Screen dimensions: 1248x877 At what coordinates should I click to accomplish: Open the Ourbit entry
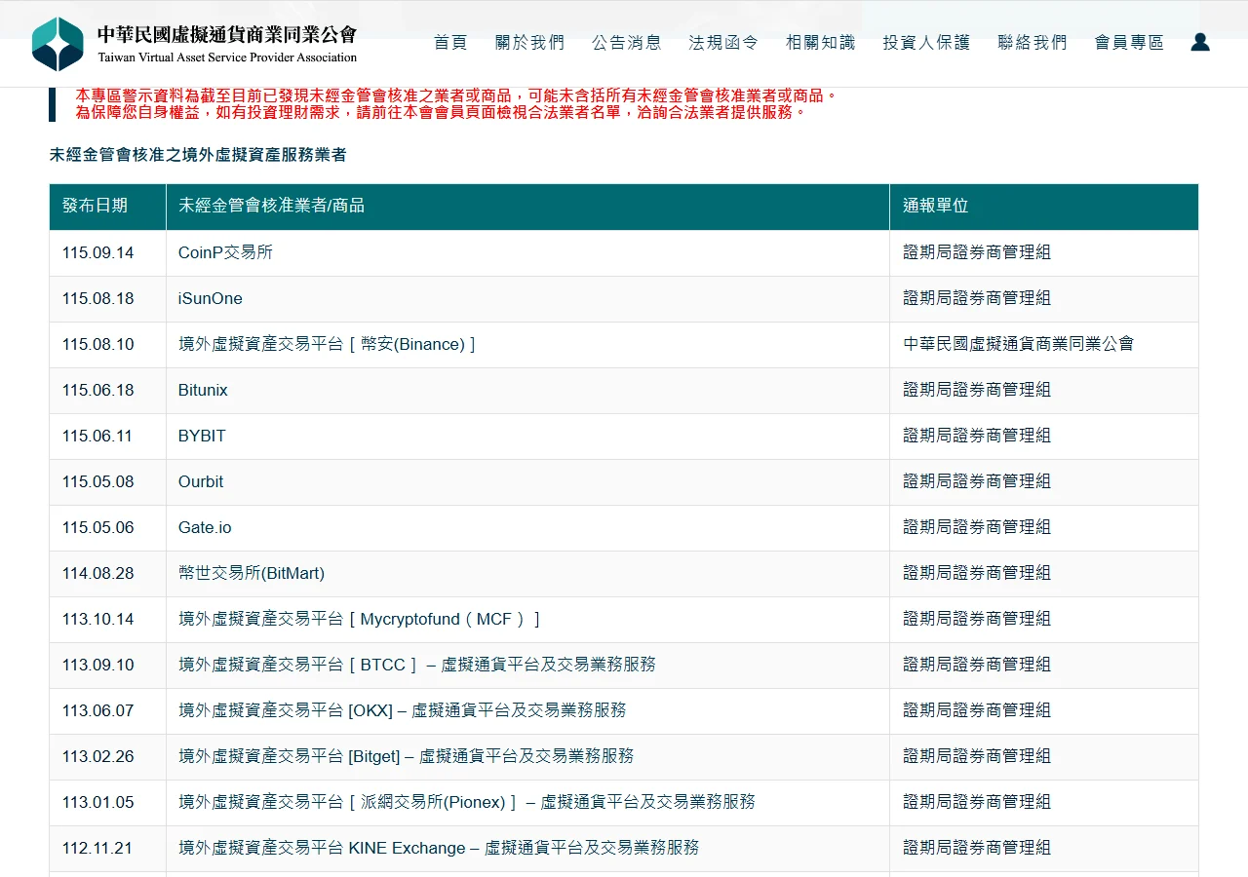[201, 481]
